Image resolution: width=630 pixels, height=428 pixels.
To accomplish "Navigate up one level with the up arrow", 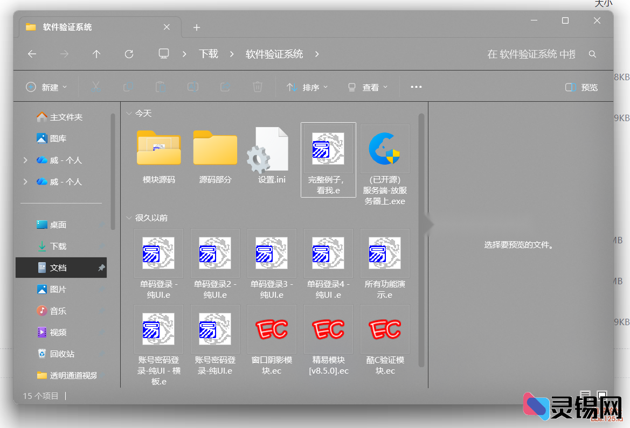I will click(x=96, y=54).
